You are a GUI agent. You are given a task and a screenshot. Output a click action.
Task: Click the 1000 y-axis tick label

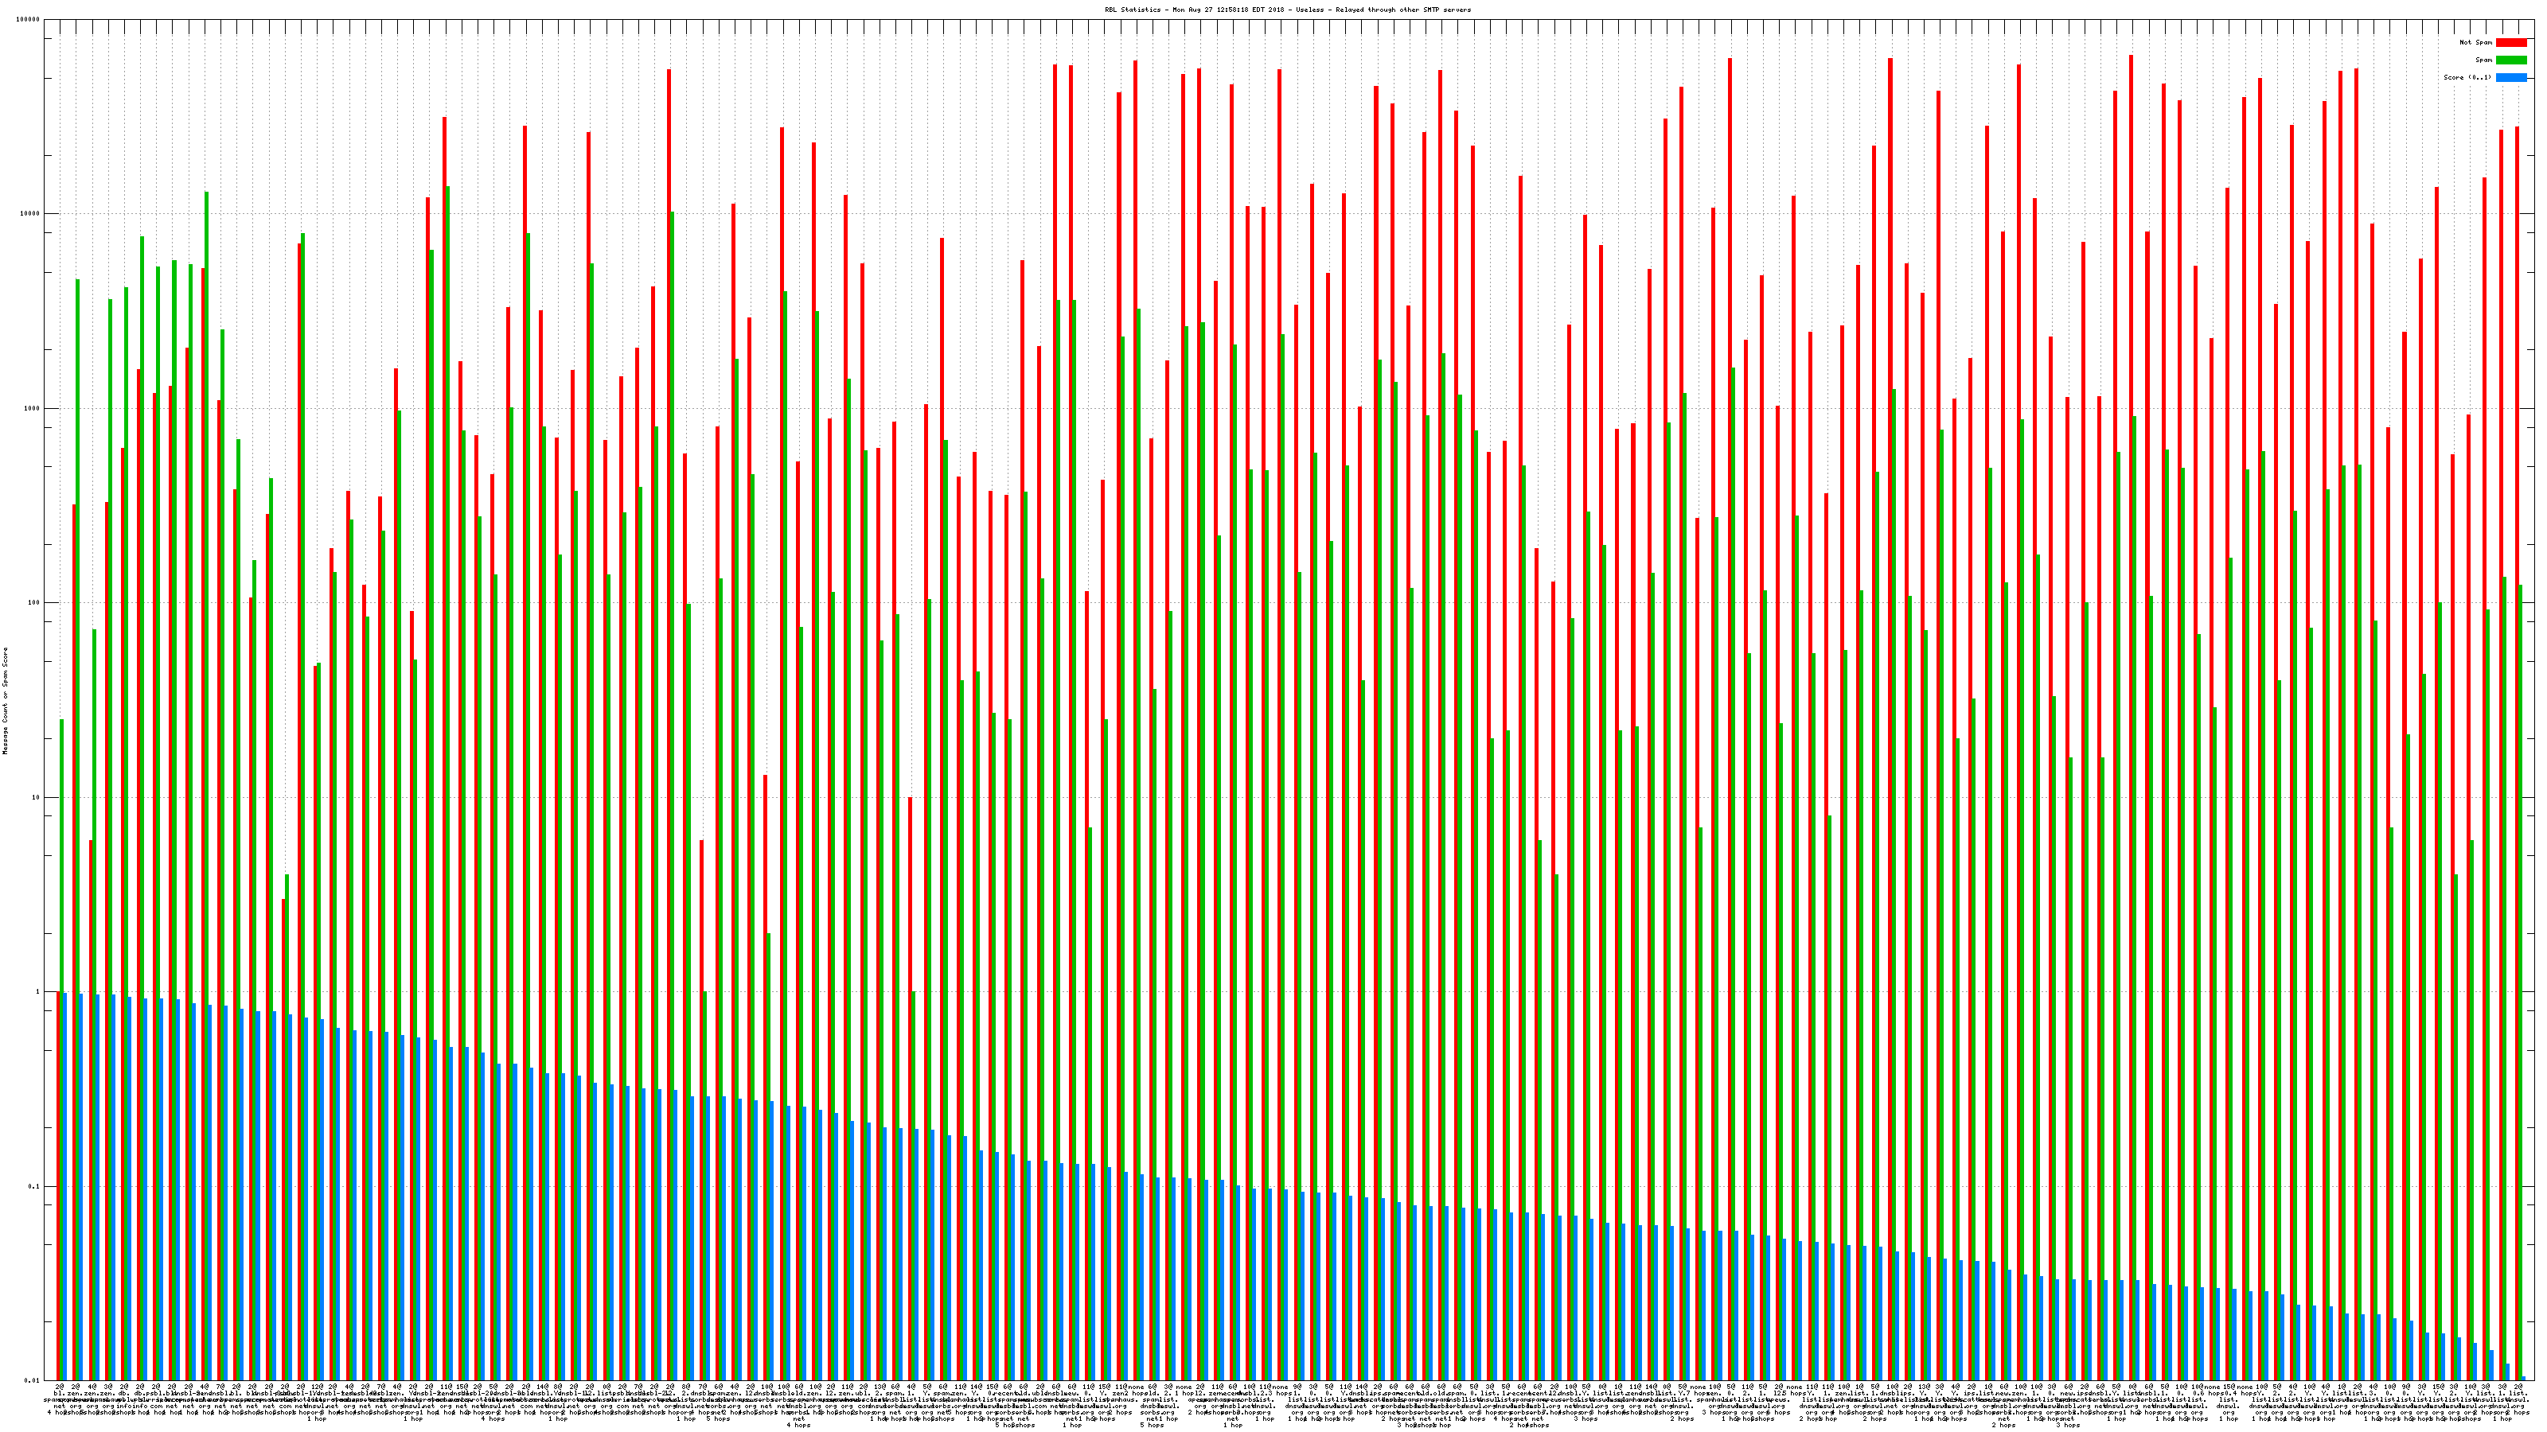coord(33,408)
